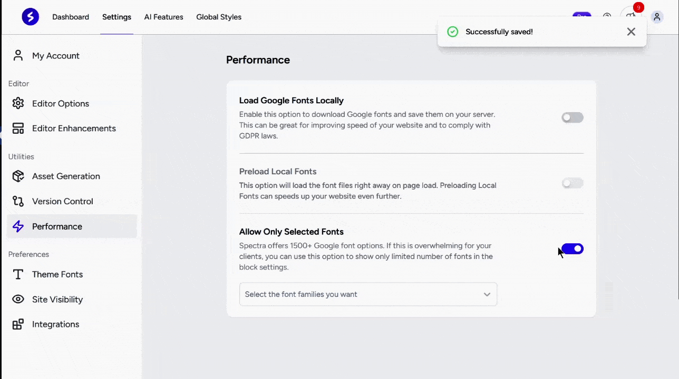Click the Spectra logo icon
The image size is (679, 379).
31,17
